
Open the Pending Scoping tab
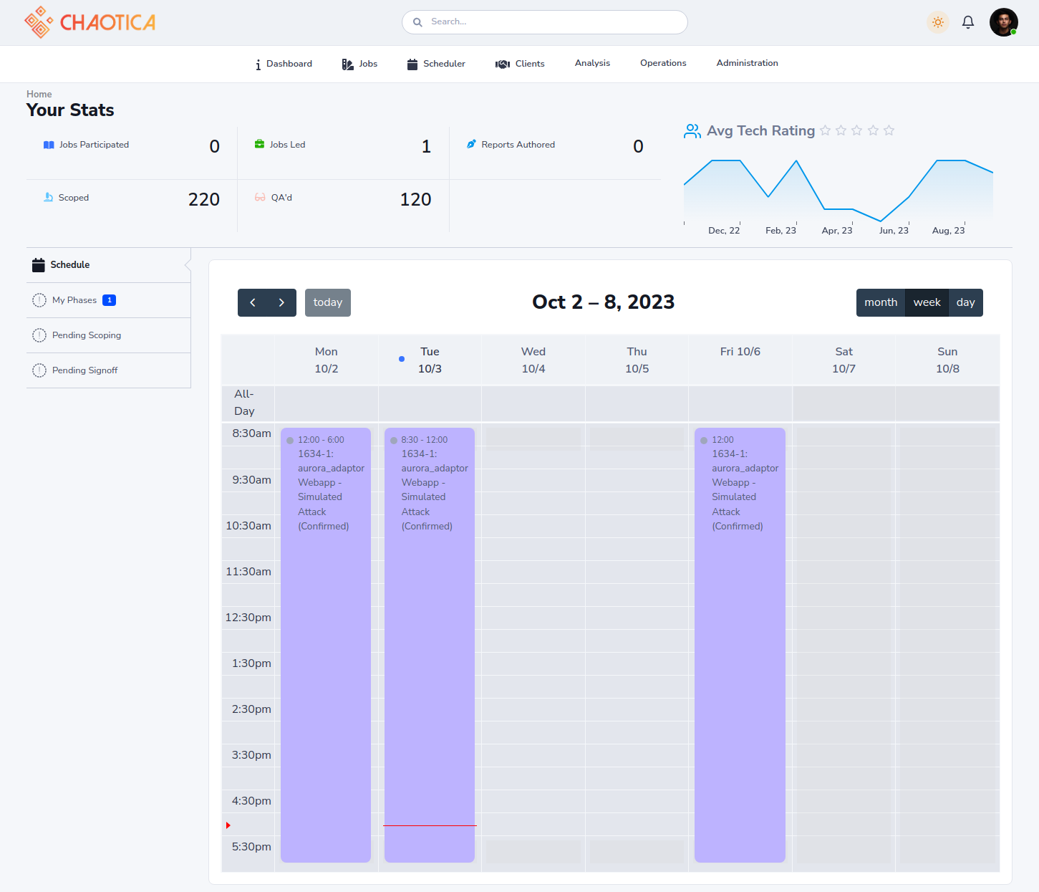pos(87,335)
